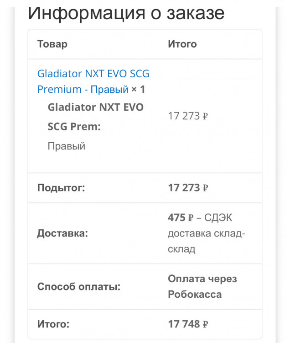Image resolution: width=290 pixels, height=343 pixels.
Task: Click the bold 'Gladiator NXT EVO SCG Prem:' variation label
Action: click(x=95, y=117)
